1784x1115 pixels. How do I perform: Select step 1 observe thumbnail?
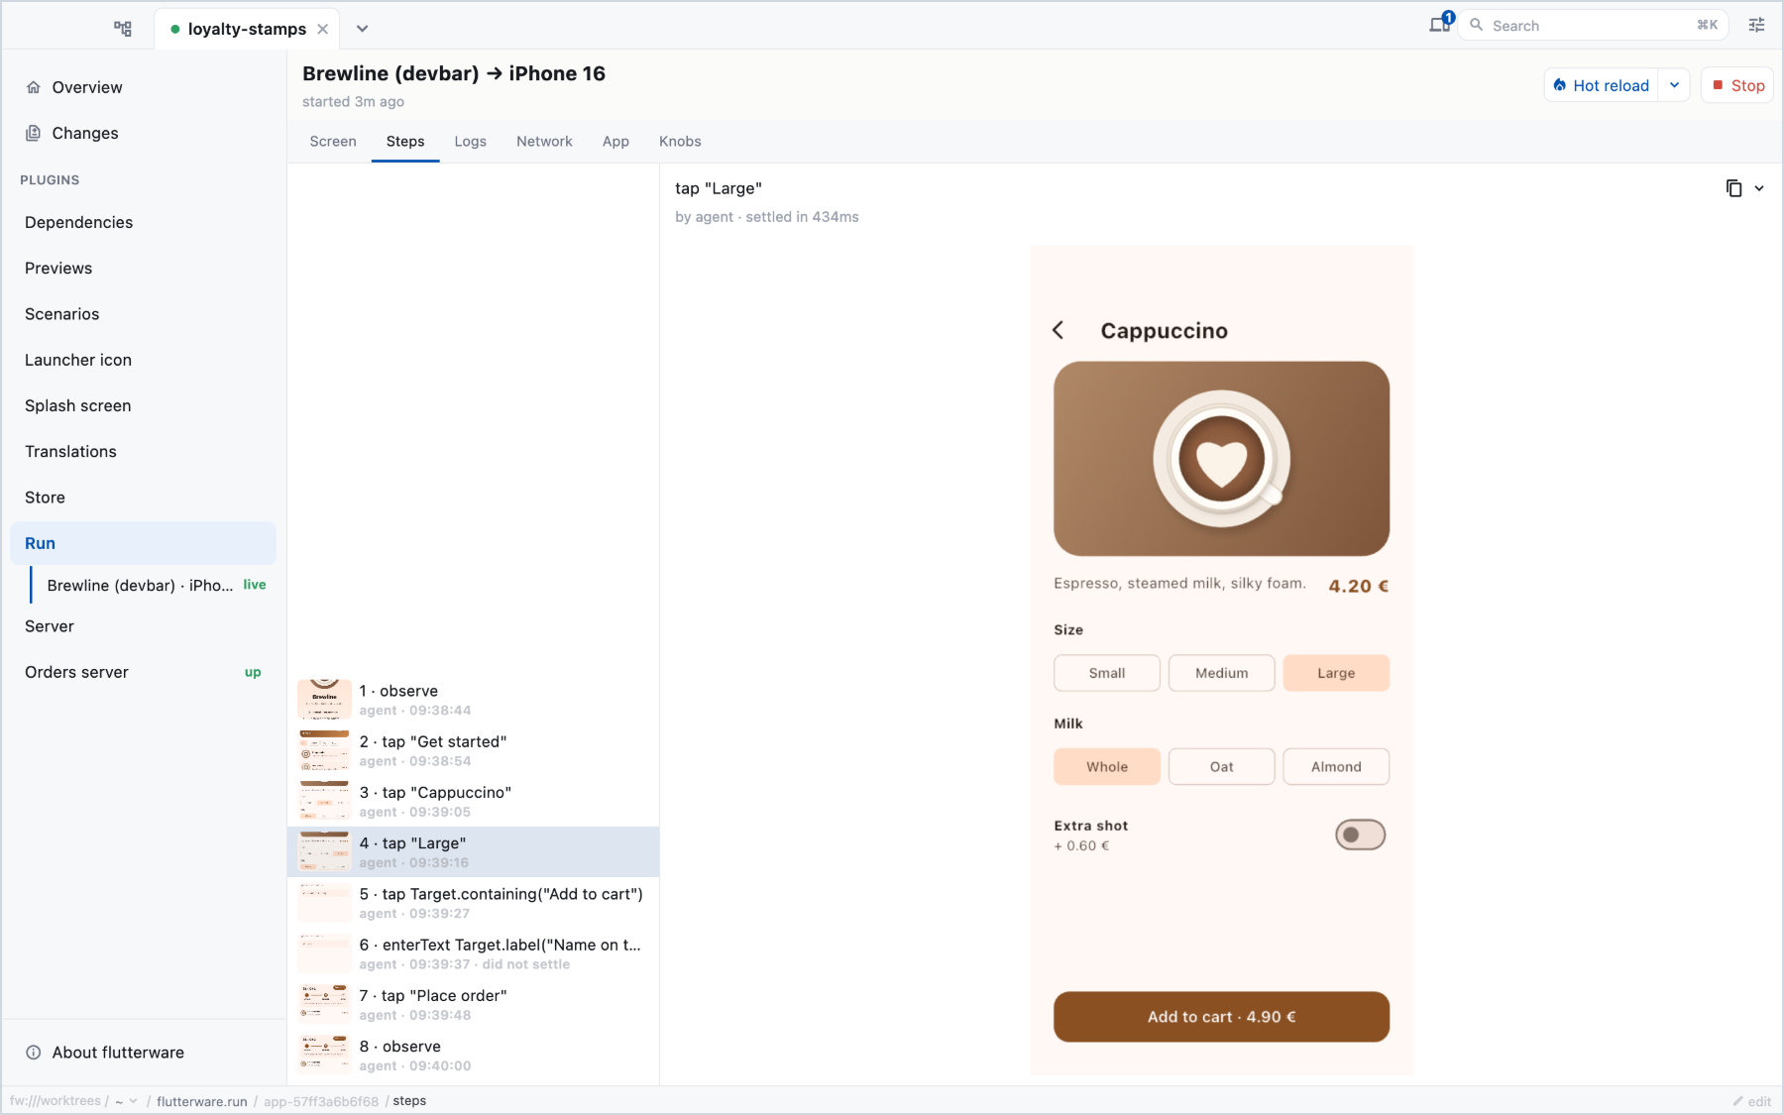[324, 700]
